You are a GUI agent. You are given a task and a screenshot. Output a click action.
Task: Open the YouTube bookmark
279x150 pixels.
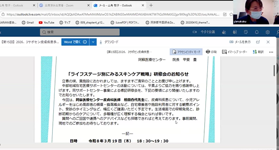[x=46, y=22]
